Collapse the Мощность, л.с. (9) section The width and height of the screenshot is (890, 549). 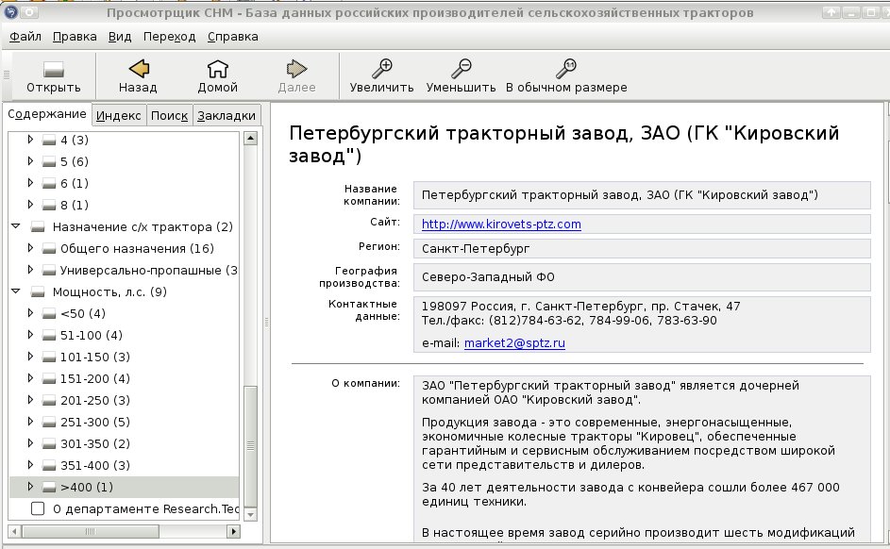pos(16,291)
